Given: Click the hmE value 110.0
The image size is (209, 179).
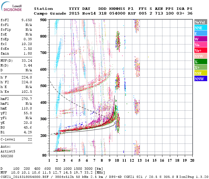Looking at the screenshot, I should [x=27, y=108].
